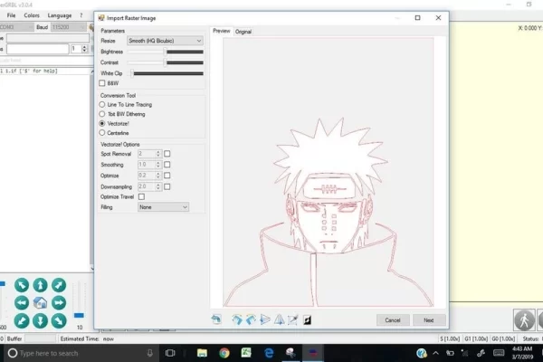Jog up-right with diagonal arrow button
The width and height of the screenshot is (543, 362).
(59, 285)
